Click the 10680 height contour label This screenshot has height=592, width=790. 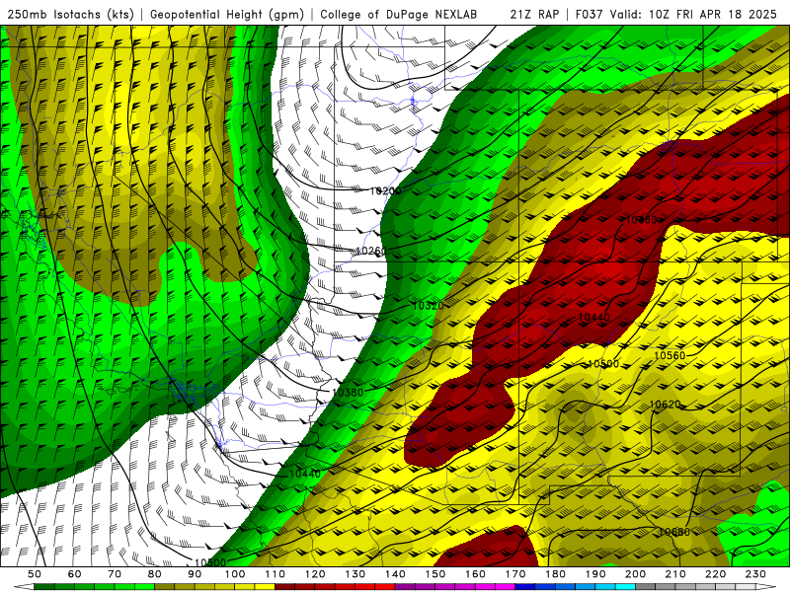coord(674,532)
